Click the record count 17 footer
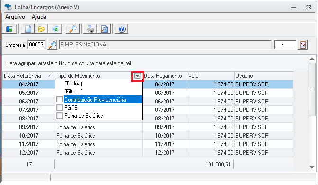The image size is (318, 185). (29, 164)
